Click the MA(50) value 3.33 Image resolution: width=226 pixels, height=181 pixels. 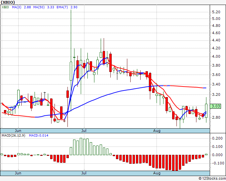(51, 7)
